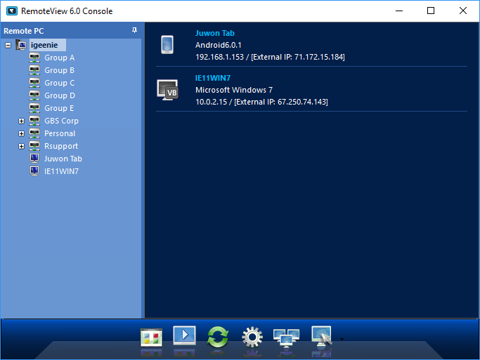Expand the Rsupport group

[x=21, y=146]
